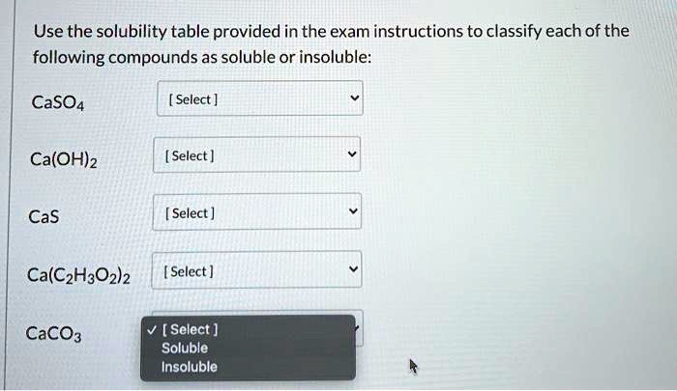Click the chevron arrow on the CaSO4 dropdown
This screenshot has width=677, height=391.
pos(354,98)
